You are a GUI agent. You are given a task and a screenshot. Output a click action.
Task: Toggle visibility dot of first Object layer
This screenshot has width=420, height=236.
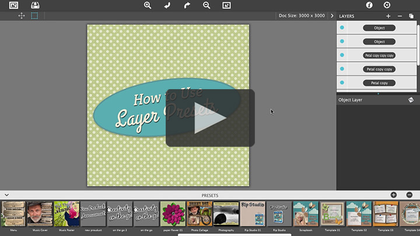point(342,27)
